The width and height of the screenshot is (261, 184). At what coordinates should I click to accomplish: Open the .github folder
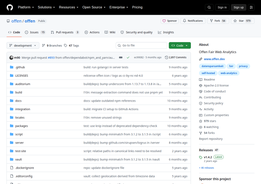pyautogui.click(x=20, y=67)
